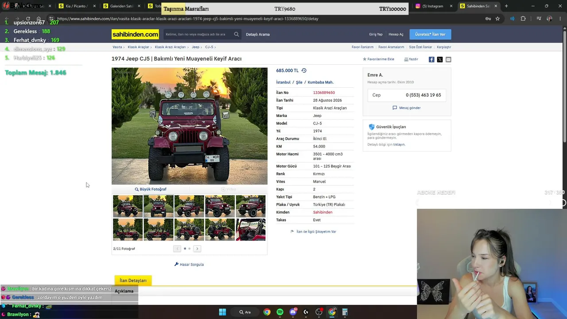Switch to the Kia / Picanto tab
The image size is (567, 319).
76,6
